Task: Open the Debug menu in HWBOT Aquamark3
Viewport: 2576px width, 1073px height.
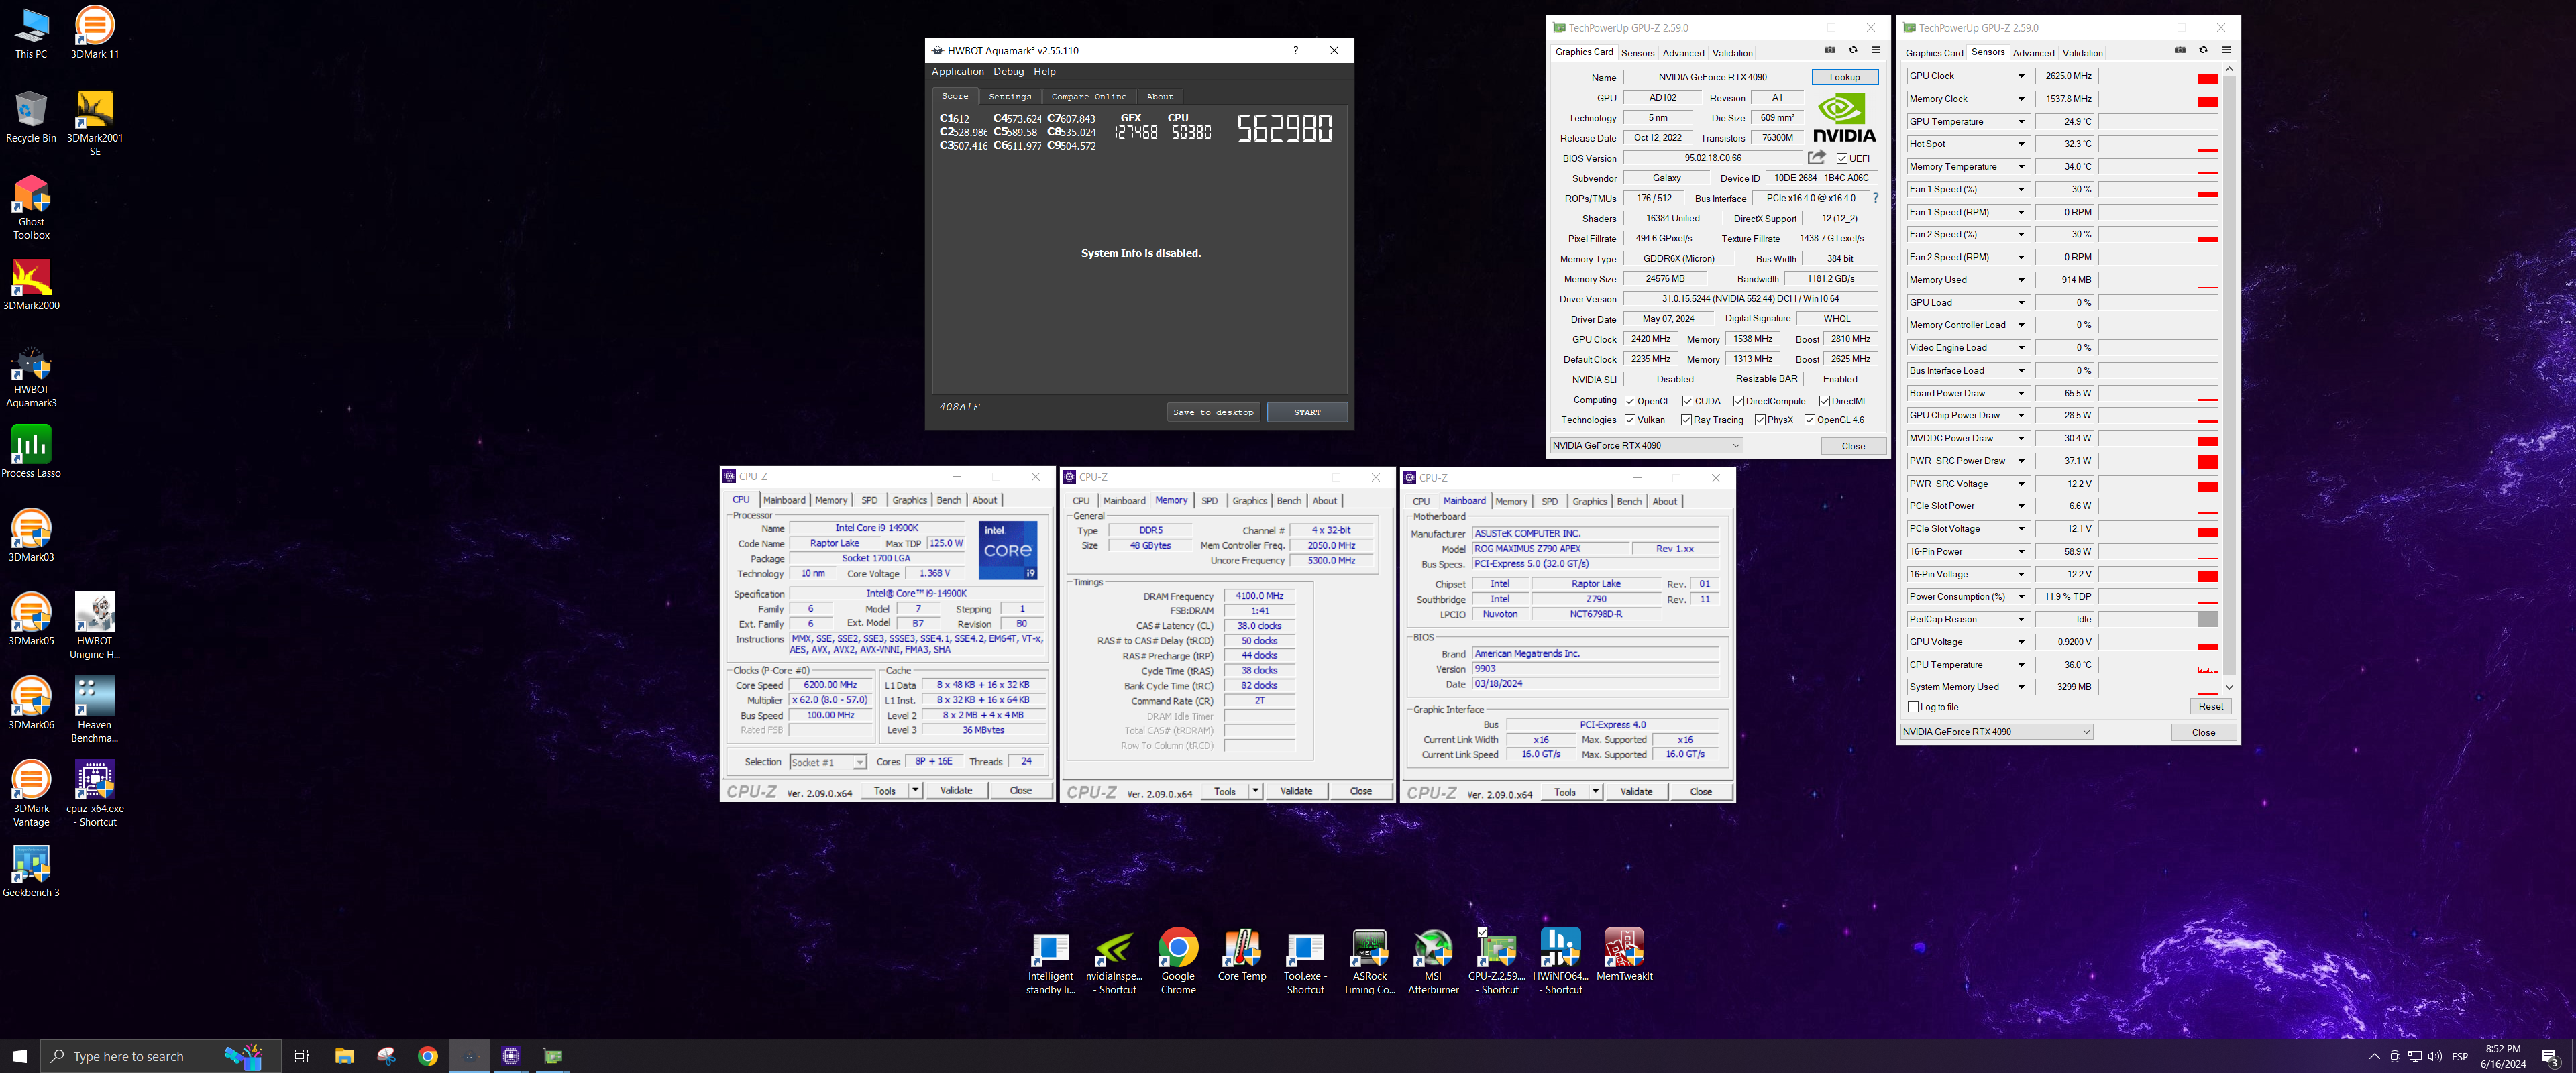Action: [1008, 72]
